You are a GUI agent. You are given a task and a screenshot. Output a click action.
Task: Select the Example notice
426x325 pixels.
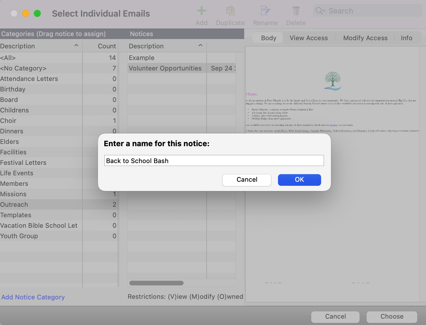(x=181, y=58)
